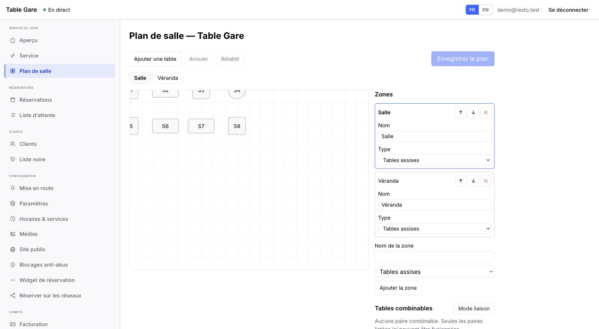The height and width of the screenshot is (329, 599).
Task: Open the Médias page
Action: coord(60,234)
